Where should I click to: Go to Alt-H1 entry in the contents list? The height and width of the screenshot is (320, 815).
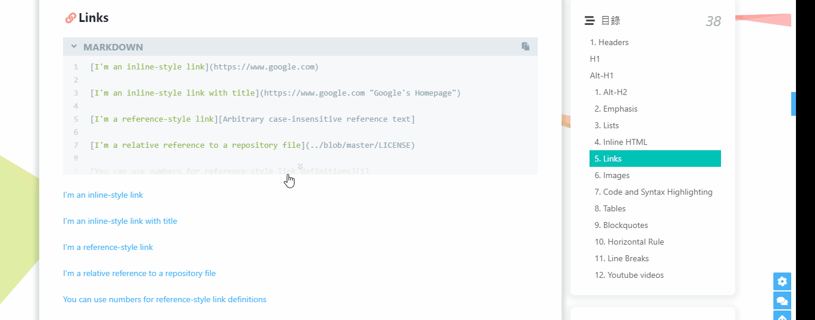click(x=601, y=75)
